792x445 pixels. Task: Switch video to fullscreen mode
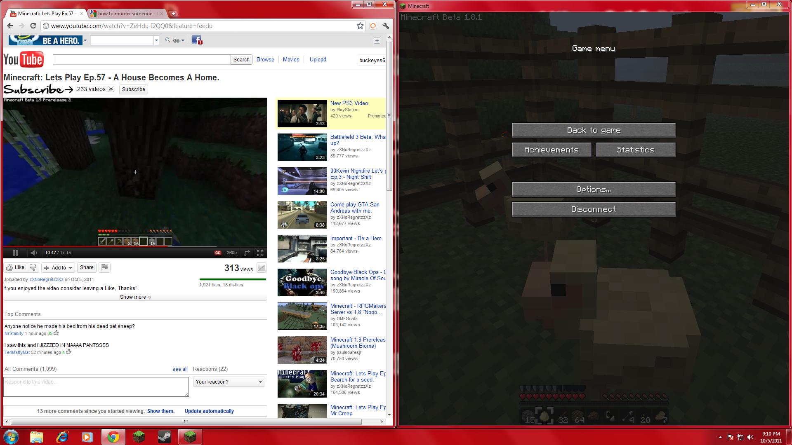[x=260, y=253]
